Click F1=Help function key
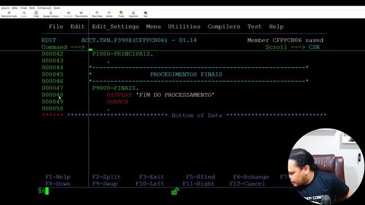 (58, 177)
